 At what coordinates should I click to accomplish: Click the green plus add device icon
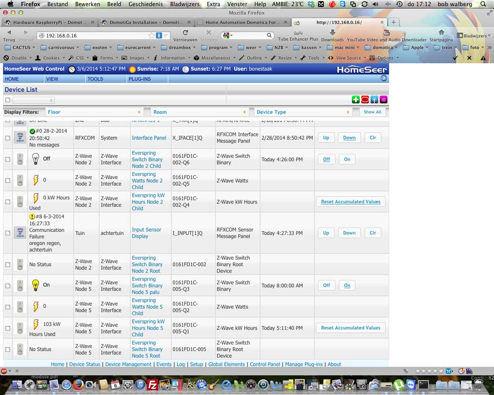356,100
